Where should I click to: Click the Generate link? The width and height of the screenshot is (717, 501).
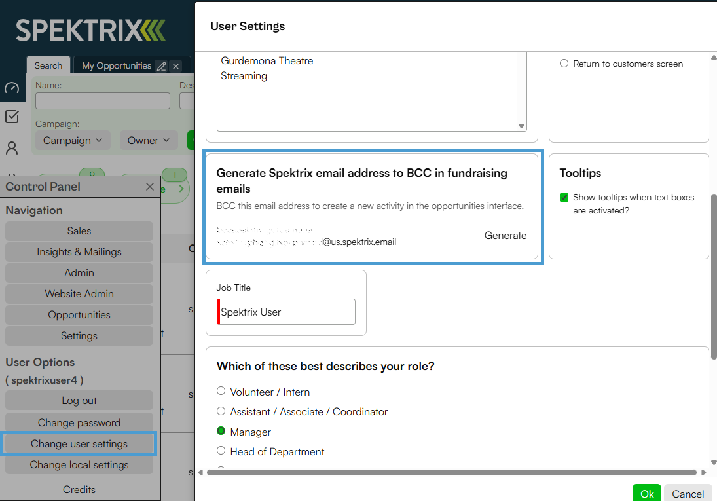pyautogui.click(x=506, y=236)
